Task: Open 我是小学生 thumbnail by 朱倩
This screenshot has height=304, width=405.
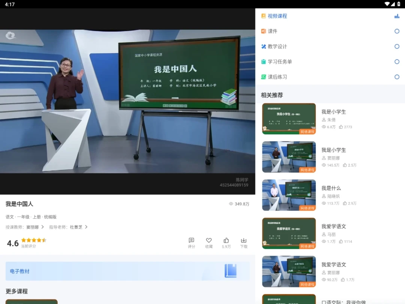Action: [x=289, y=119]
